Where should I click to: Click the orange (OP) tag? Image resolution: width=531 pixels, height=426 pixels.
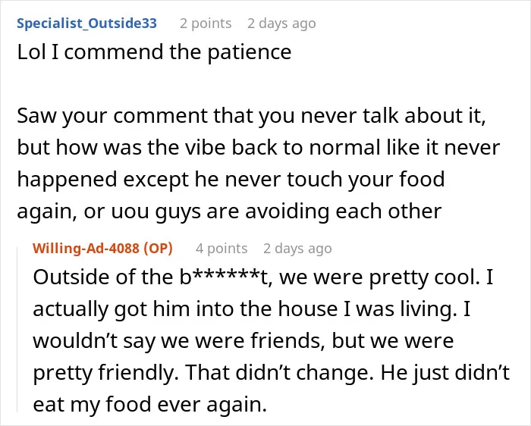pos(158,249)
